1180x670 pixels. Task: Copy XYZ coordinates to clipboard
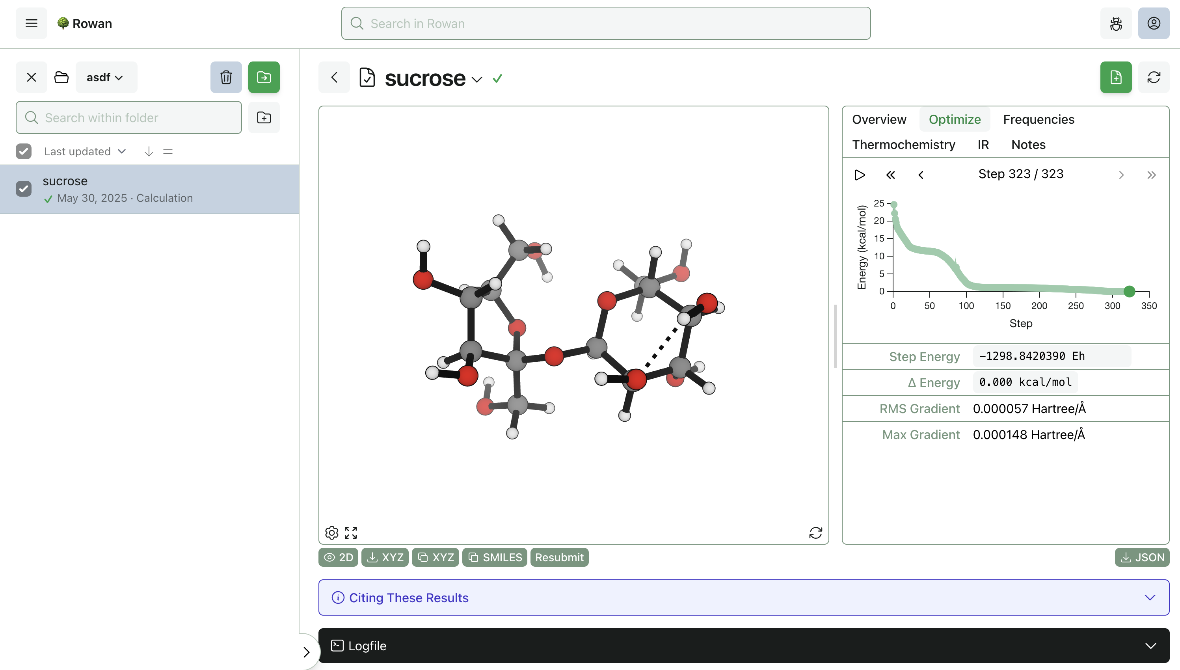(435, 558)
